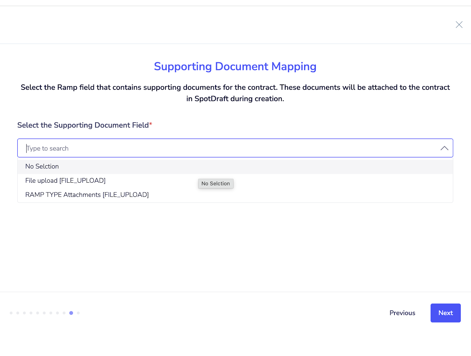The width and height of the screenshot is (471, 356).
Task: Select the ninth step dot
Action: click(64, 313)
